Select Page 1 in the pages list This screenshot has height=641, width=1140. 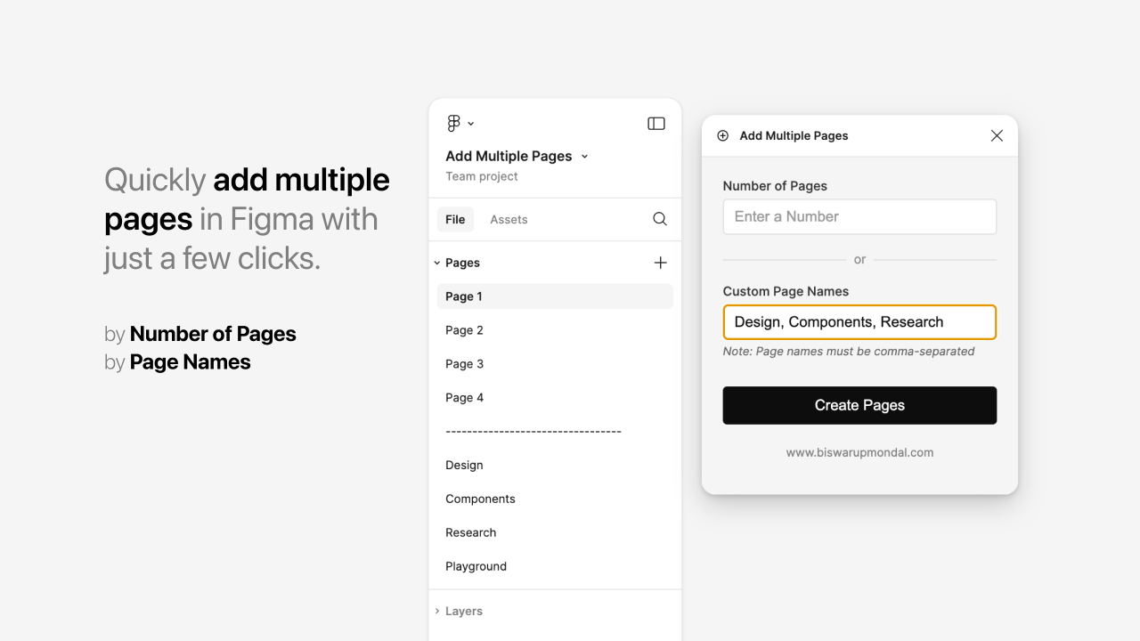point(555,296)
